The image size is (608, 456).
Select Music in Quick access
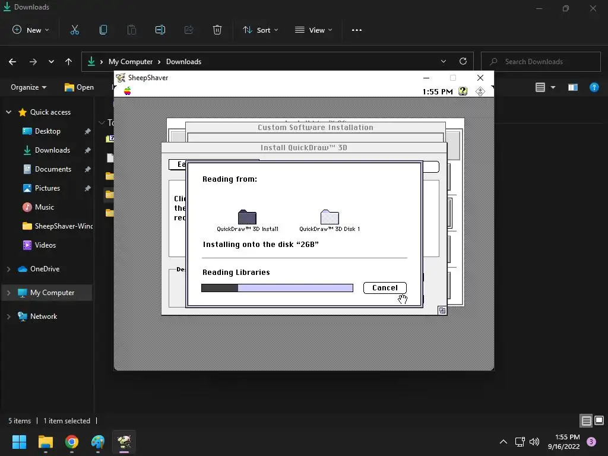44,207
